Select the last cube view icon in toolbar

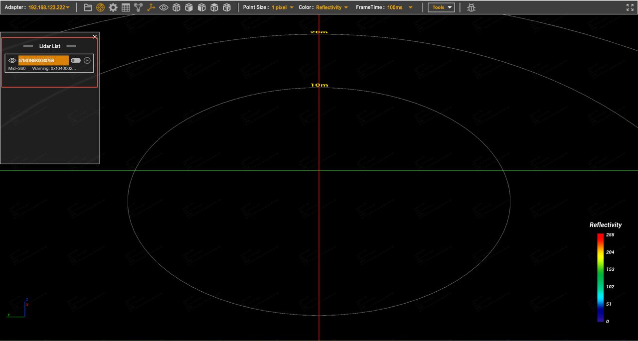coord(227,7)
